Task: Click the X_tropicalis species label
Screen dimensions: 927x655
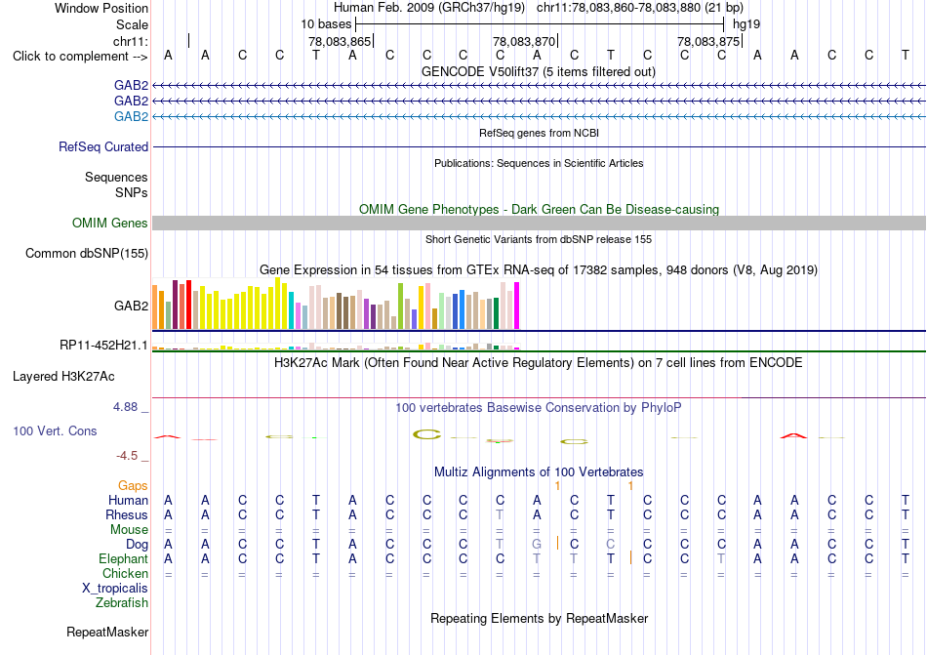Action: [x=115, y=589]
